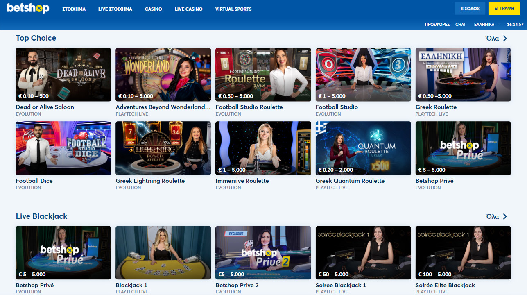Click the betshop logo
Viewport: 527px width, 295px height.
28,9
